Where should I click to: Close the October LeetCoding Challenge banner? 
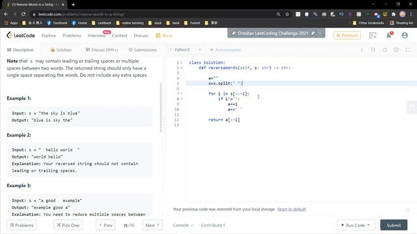(320, 33)
